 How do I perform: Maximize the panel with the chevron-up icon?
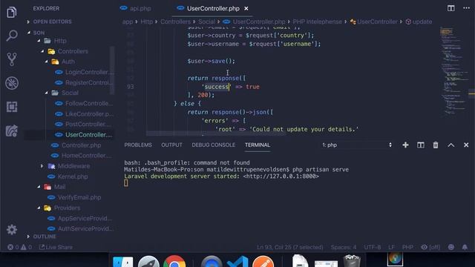tap(451, 145)
